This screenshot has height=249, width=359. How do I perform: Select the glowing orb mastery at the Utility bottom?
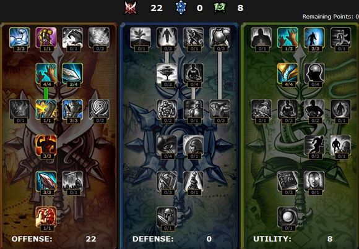point(288,217)
